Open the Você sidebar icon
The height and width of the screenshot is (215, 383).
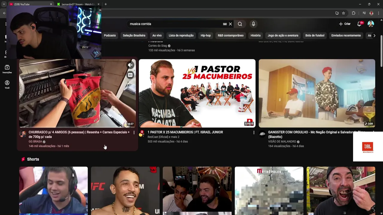pos(7,85)
